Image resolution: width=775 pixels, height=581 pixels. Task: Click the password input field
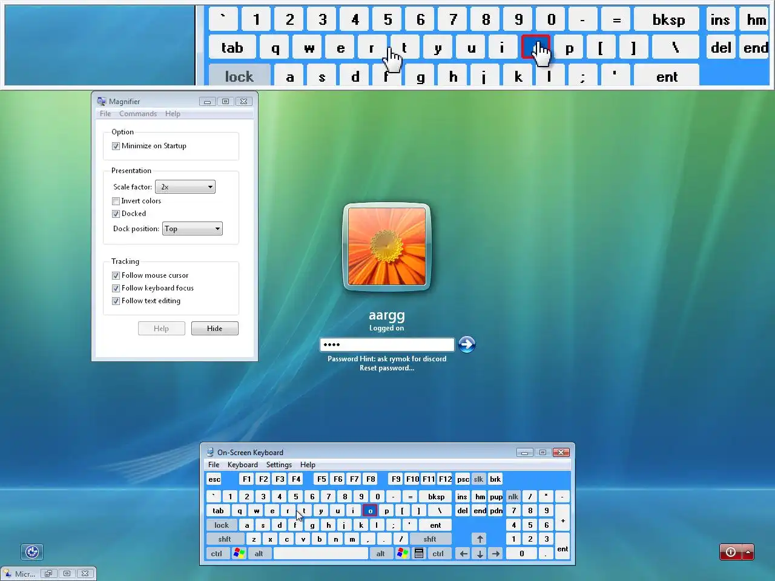click(x=387, y=344)
